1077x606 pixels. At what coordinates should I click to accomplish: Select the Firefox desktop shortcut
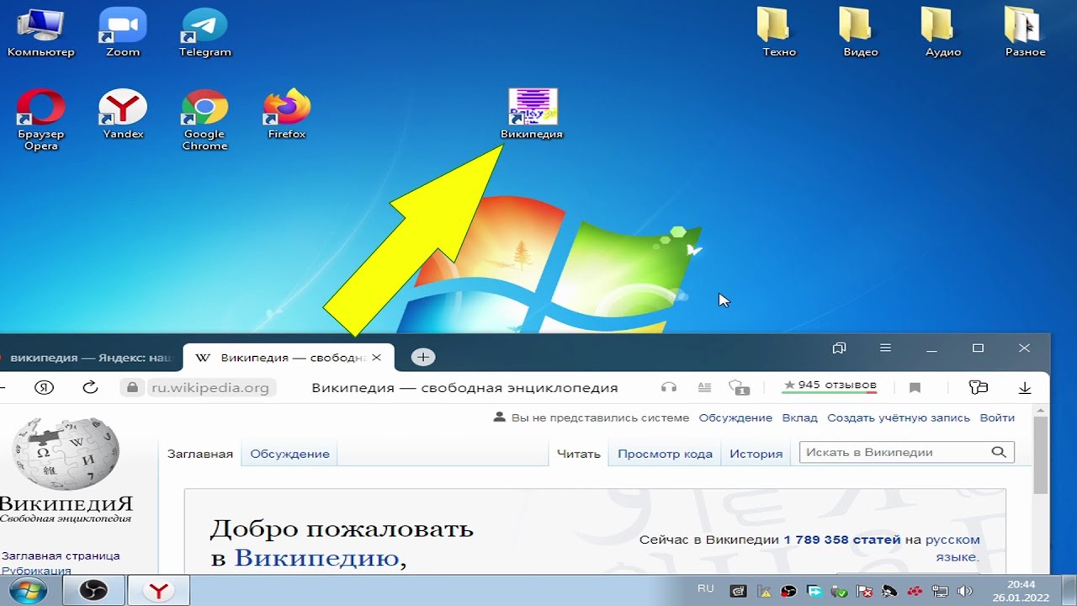point(287,114)
